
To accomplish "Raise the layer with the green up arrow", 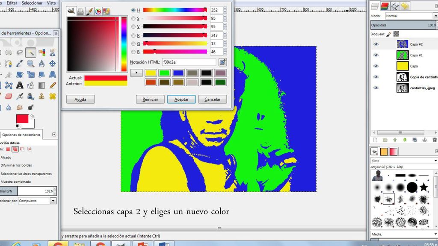I will coord(395,140).
